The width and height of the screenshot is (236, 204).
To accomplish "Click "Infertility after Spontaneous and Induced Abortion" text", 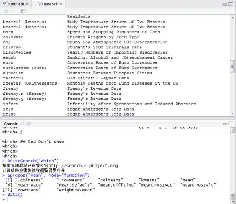I will pos(132,104).
